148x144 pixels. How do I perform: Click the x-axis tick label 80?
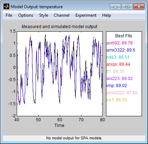tap(102, 120)
